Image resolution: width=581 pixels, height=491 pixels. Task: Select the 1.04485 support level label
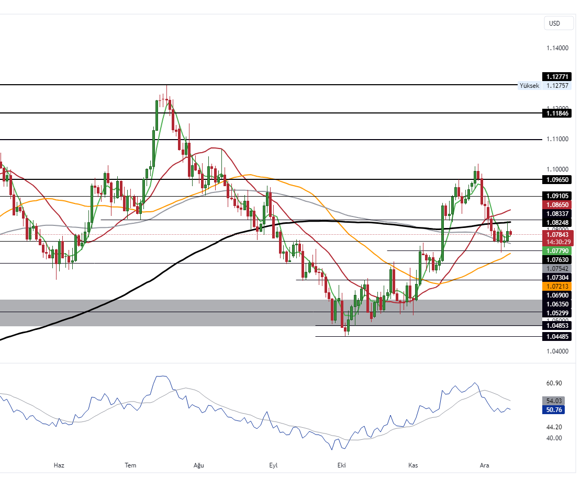558,337
